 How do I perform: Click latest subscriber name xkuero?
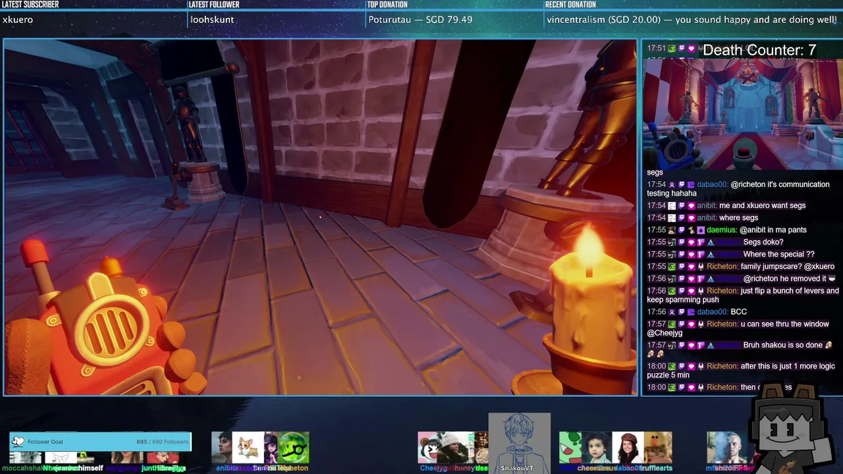[x=18, y=20]
